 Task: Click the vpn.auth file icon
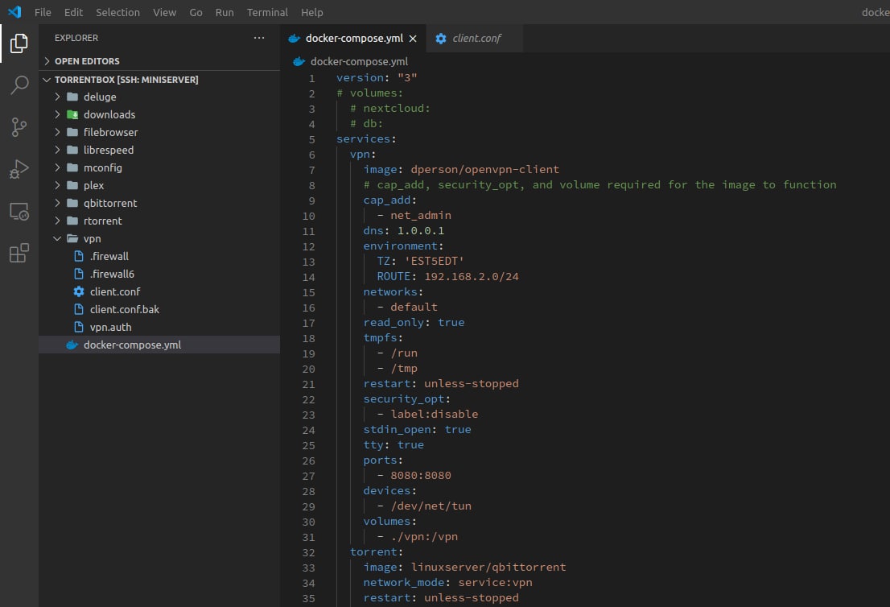[x=79, y=327]
